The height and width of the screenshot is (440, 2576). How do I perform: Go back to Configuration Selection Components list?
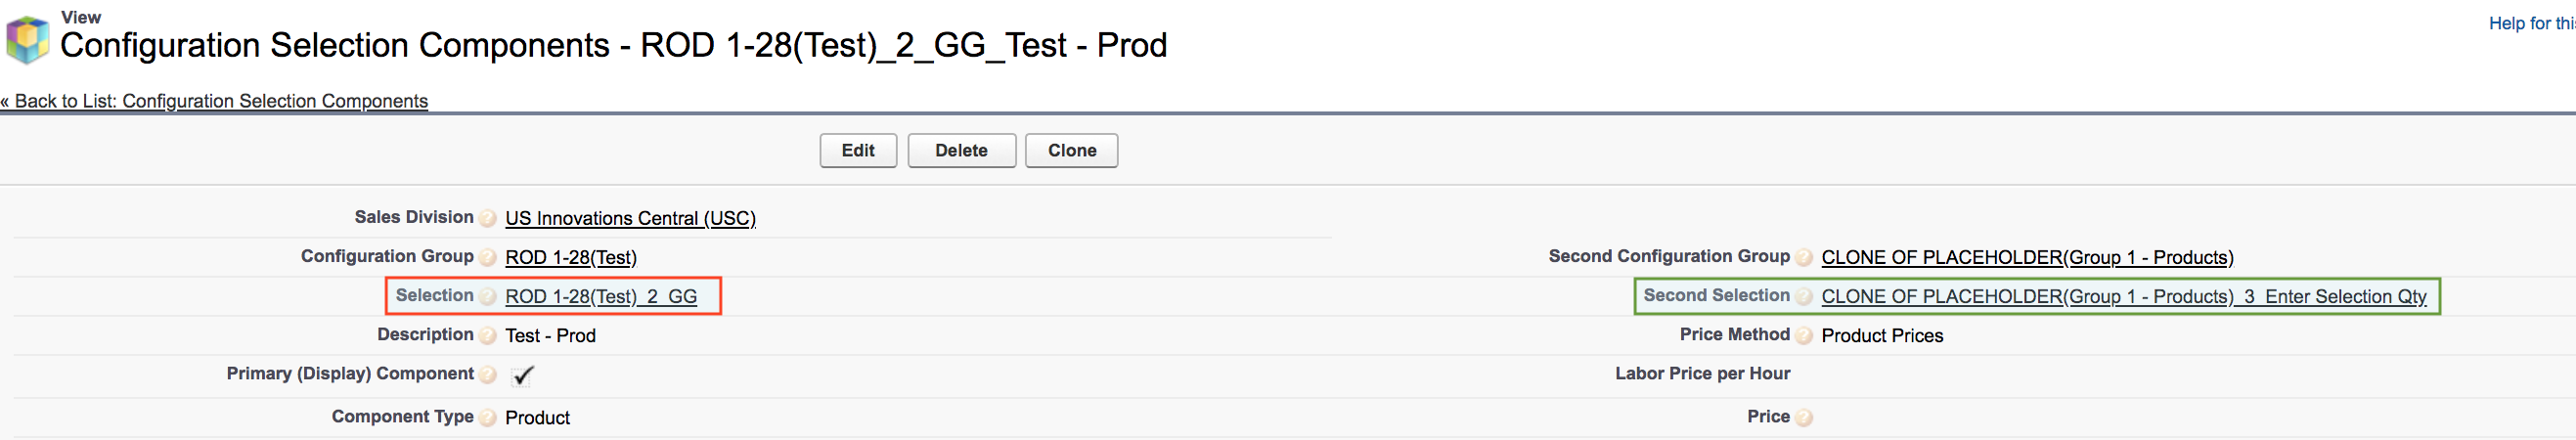(x=214, y=101)
